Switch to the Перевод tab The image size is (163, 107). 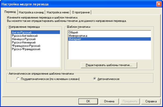pyautogui.click(x=10, y=12)
